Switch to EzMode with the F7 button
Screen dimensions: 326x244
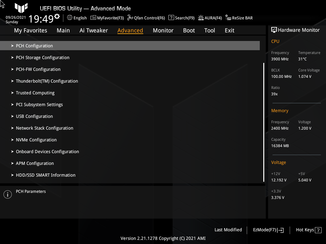(268, 230)
